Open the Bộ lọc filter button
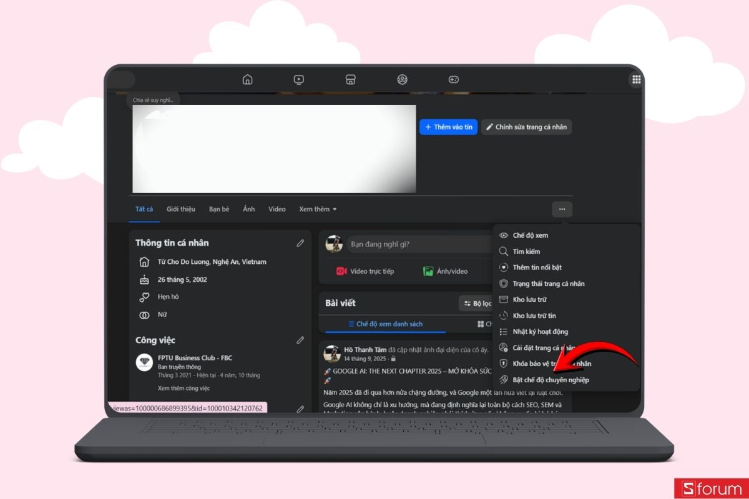Viewport: 749px width, 499px height. pos(477,304)
